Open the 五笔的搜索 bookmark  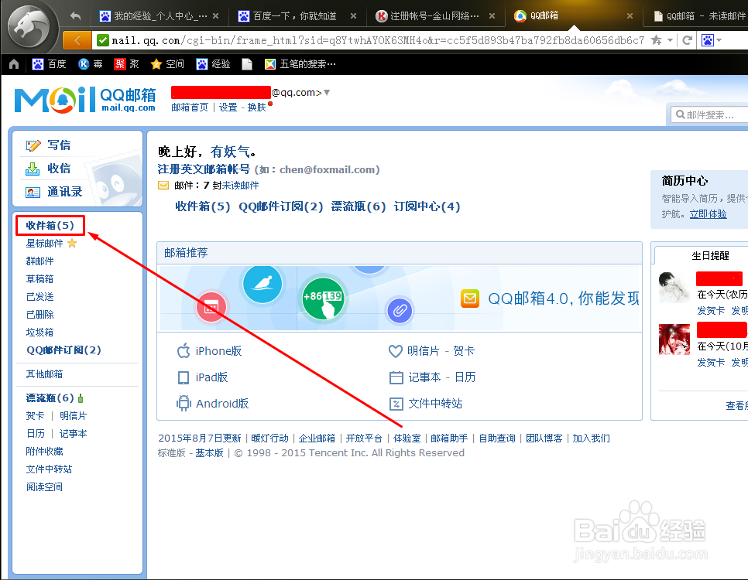300,64
